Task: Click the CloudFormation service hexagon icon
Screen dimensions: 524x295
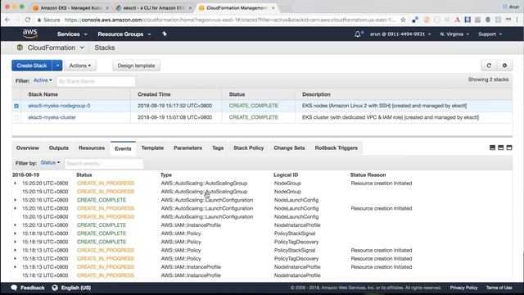Action: [20, 48]
